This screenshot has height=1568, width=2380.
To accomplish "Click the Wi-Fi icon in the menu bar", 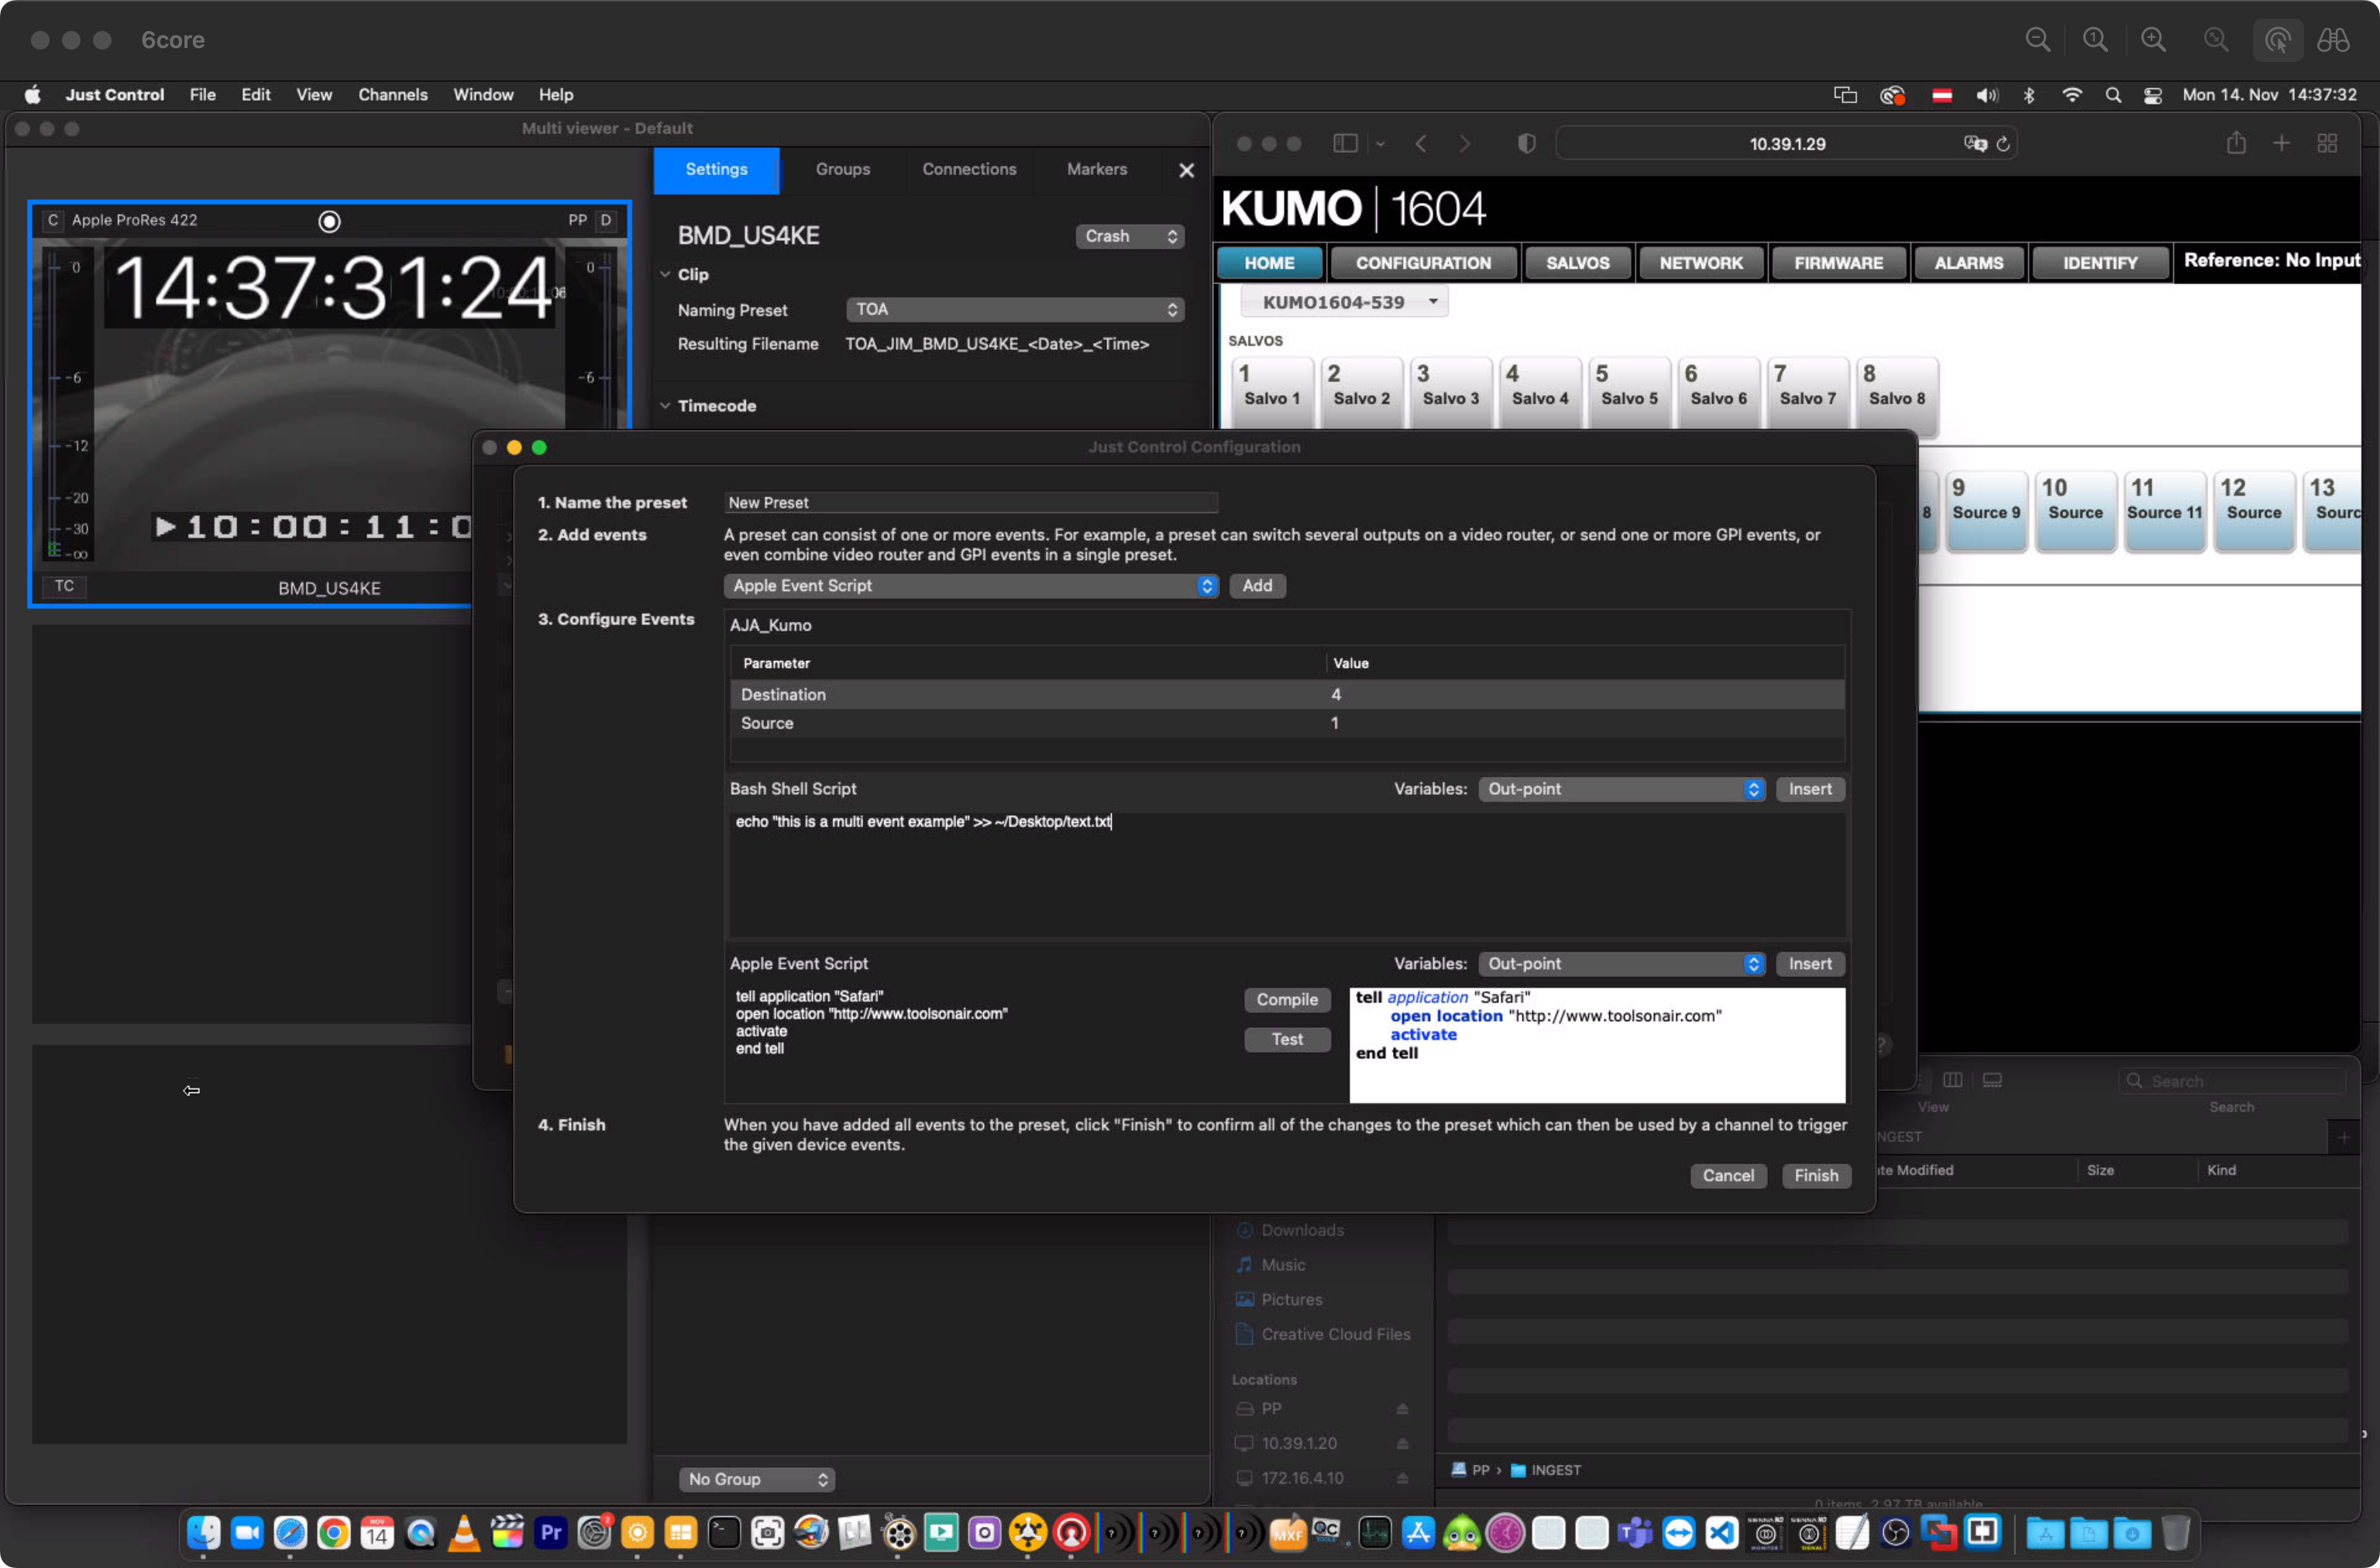I will click(x=2071, y=95).
